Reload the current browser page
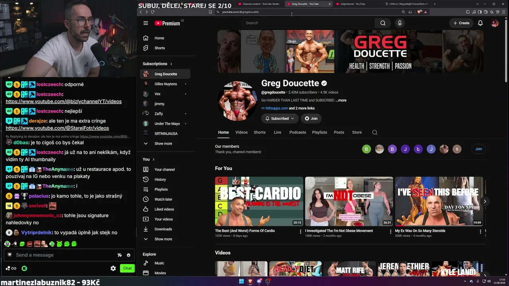509x286 pixels. coord(152,12)
